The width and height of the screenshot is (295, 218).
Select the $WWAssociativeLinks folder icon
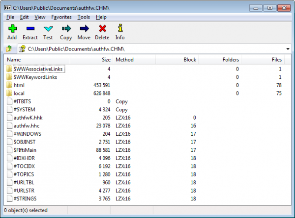click(9, 69)
